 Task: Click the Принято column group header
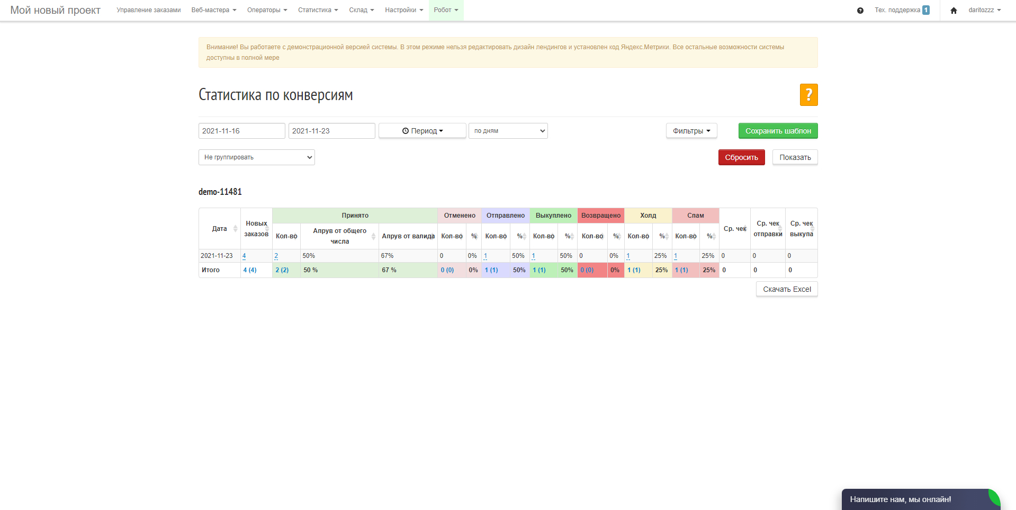(x=355, y=216)
